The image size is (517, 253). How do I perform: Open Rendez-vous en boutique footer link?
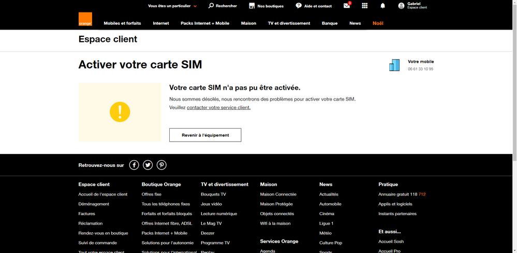(103, 233)
